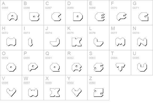Select the letter V glyph preview
Image resolution: width=153 pixels, height=112 pixels.
(x=11, y=93)
